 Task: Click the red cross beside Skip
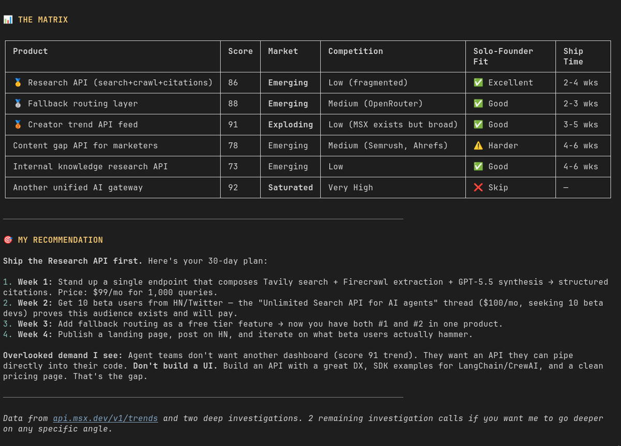478,188
